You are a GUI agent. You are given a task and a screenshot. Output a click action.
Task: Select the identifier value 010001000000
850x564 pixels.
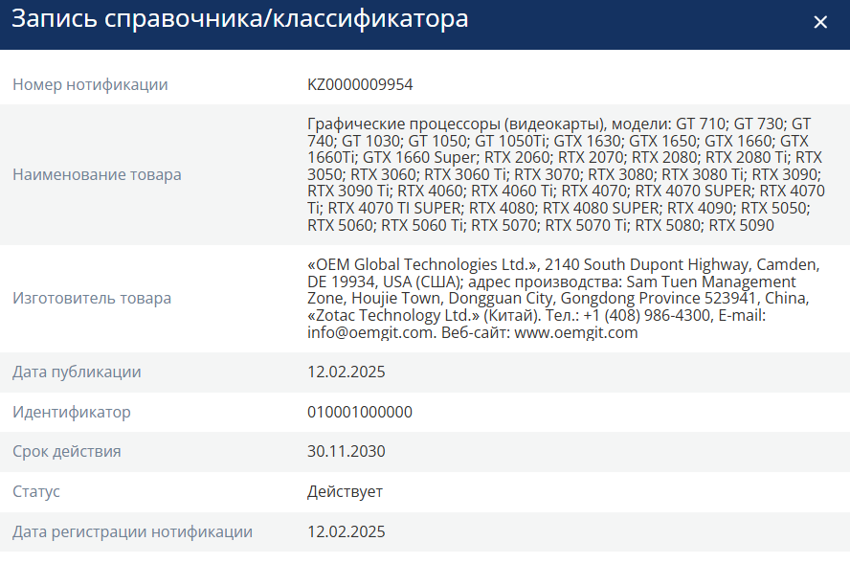coord(360,413)
